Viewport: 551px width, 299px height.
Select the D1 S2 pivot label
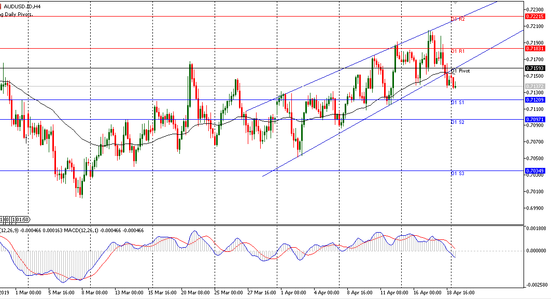[x=458, y=122]
